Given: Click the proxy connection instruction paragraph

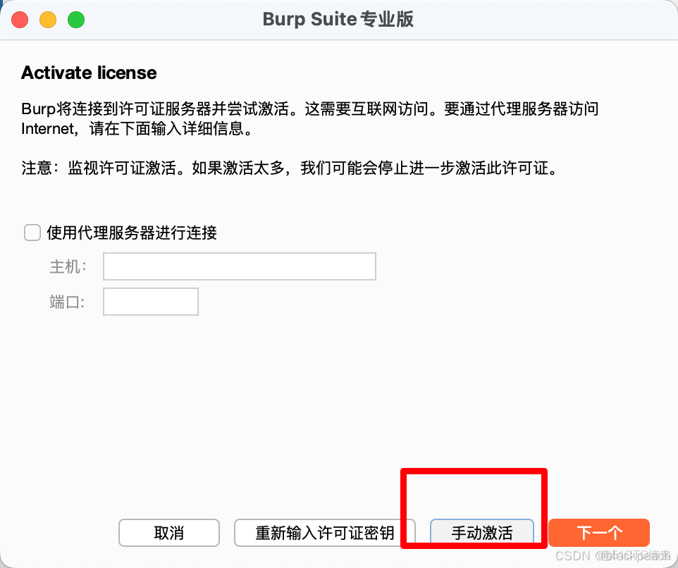Looking at the screenshot, I should click(x=310, y=118).
